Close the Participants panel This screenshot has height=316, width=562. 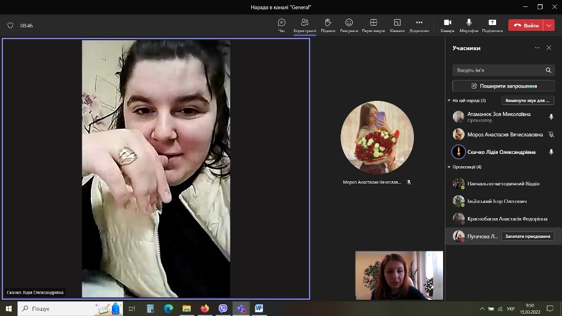pyautogui.click(x=549, y=48)
